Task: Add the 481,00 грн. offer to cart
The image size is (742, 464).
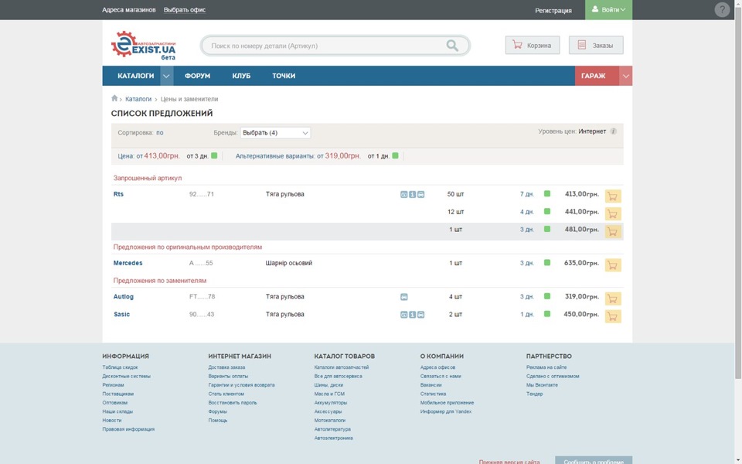Action: tap(613, 231)
